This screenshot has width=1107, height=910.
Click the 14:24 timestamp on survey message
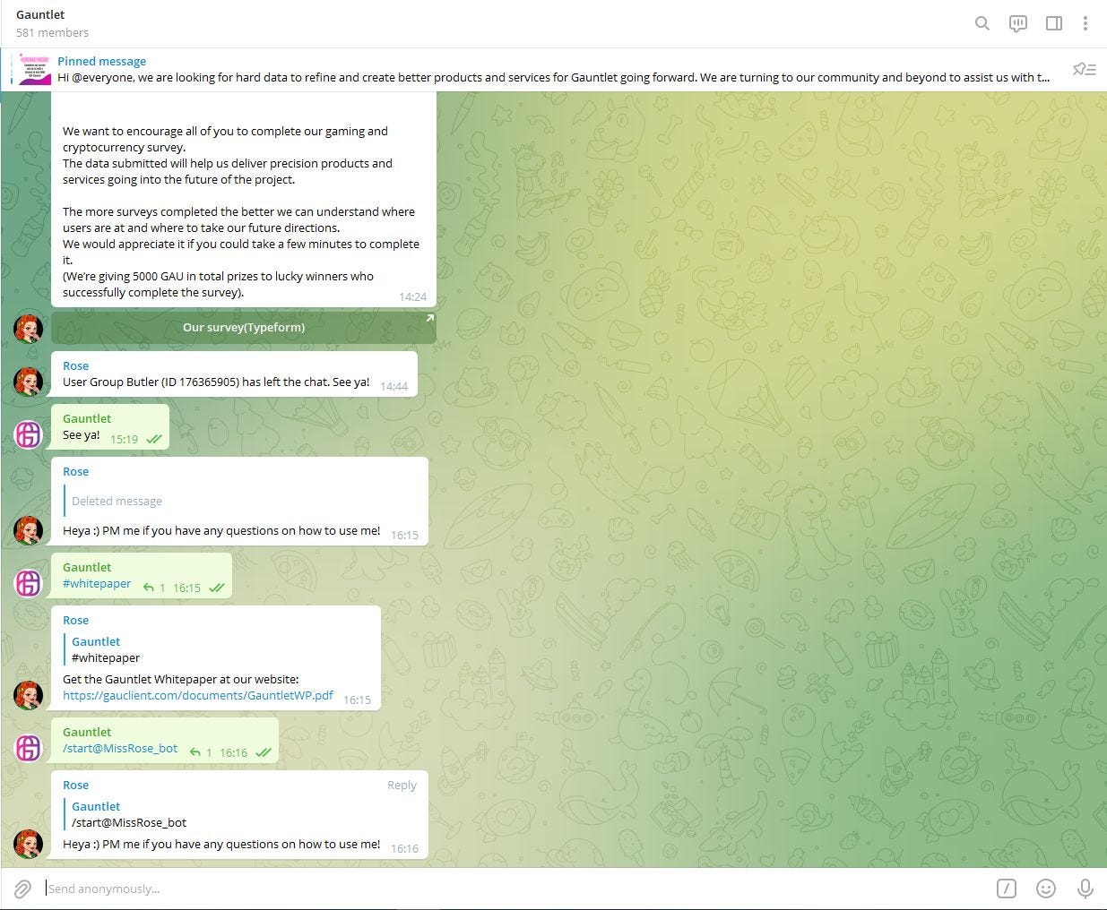point(412,296)
